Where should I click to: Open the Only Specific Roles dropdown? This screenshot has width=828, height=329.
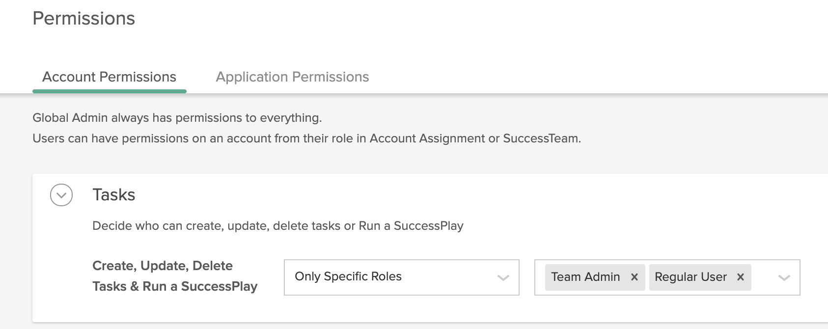click(402, 277)
